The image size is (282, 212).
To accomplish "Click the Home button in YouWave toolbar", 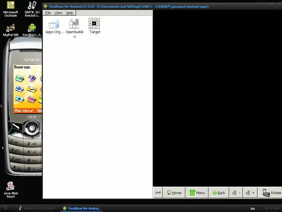I will click(174, 193).
